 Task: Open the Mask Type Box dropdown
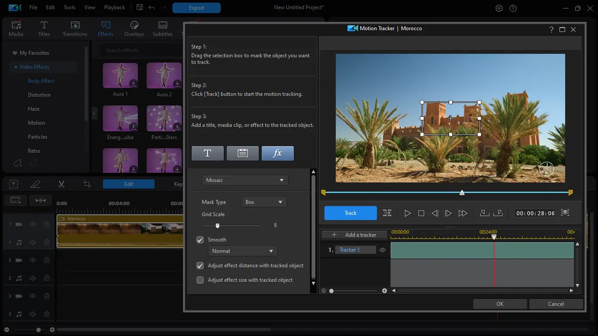point(264,202)
